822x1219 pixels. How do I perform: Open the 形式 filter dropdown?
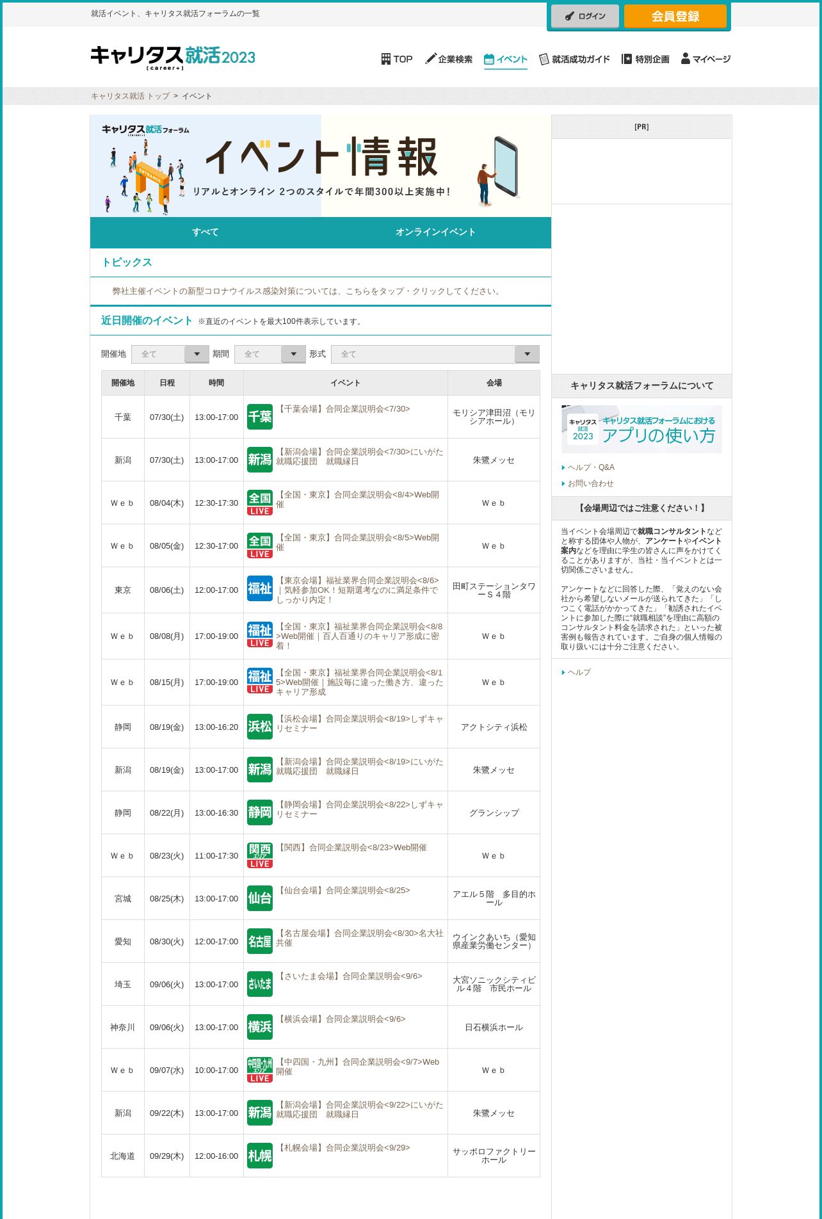[x=435, y=354]
